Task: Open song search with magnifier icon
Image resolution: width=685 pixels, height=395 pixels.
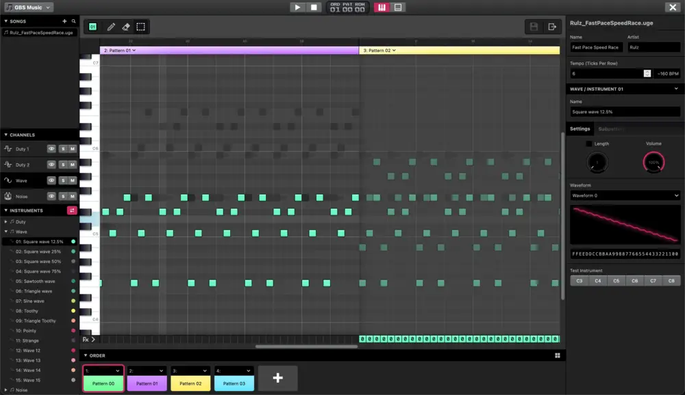Action: (73, 21)
